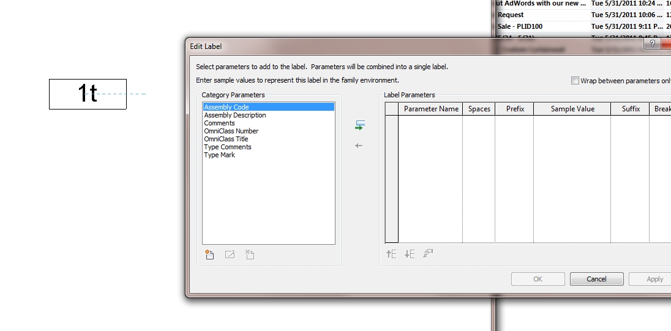Select the 1t label on canvas
Image resolution: width=671 pixels, height=331 pixels.
pos(88,94)
